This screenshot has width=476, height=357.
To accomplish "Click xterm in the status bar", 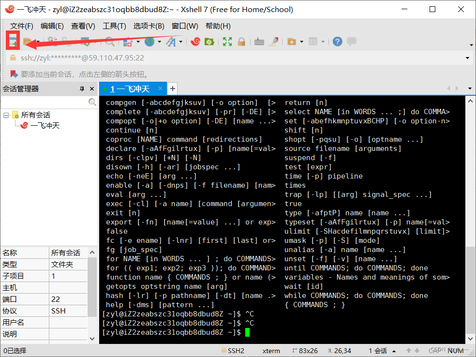I will tap(271, 351).
